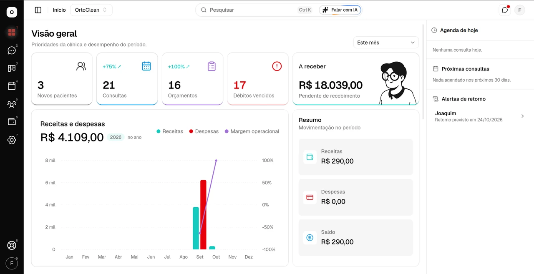Toggle the sidebar panel icon in header
This screenshot has width=534, height=274.
38,10
